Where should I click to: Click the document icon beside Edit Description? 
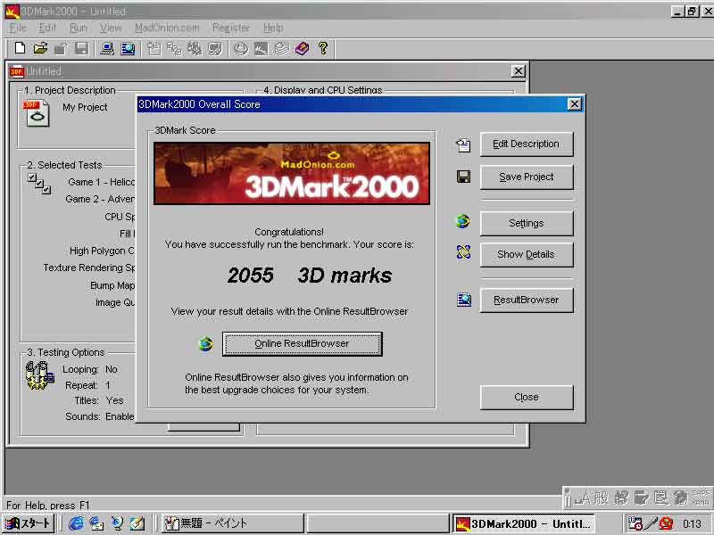pyautogui.click(x=463, y=145)
